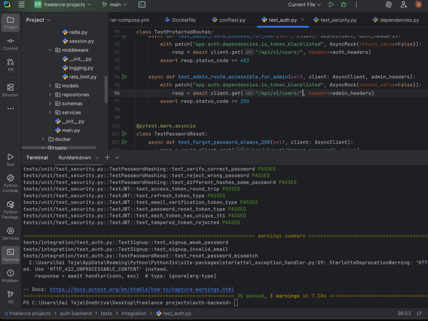Screen dimensions: 428x321
Task: Open logging.py in project tree
Action: coord(78,68)
